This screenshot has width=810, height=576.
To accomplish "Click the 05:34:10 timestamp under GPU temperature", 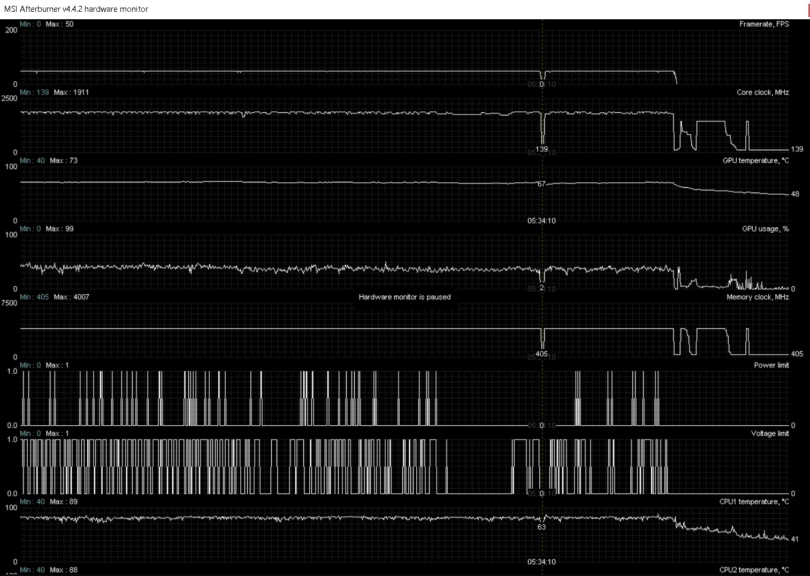I will tap(541, 220).
